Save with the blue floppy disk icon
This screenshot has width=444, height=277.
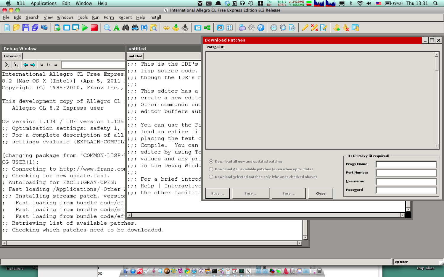(26, 28)
